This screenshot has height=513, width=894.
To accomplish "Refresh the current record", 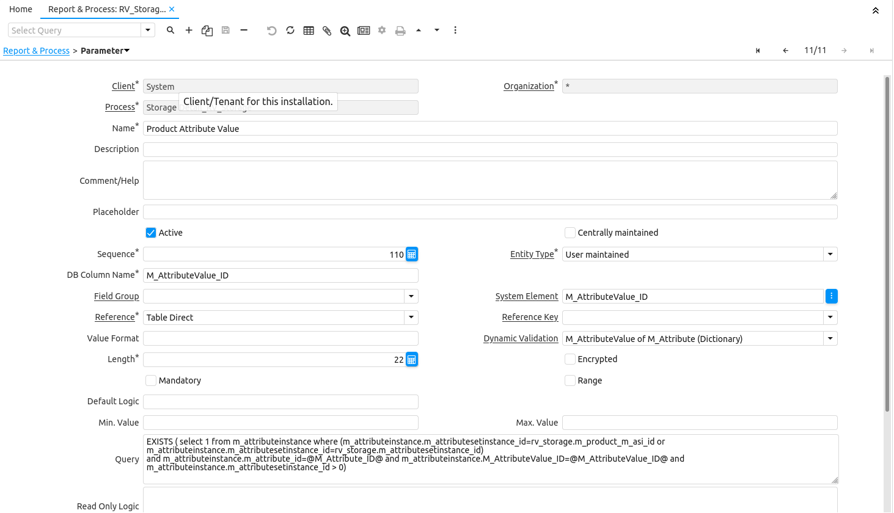I will click(290, 30).
